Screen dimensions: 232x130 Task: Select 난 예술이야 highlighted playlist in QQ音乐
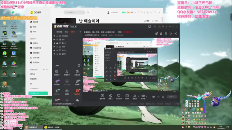pyautogui.click(x=38, y=93)
